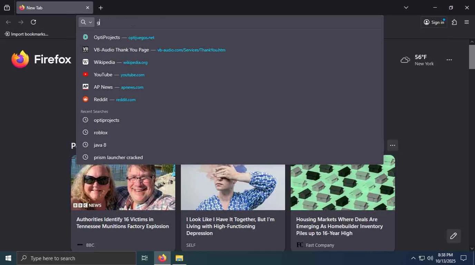Read "Authorities Identify 16 Victims" article
475x265 pixels.
point(123,223)
